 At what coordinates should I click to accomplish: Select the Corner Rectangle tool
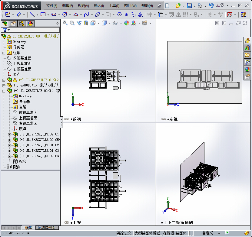[x=43, y=15]
